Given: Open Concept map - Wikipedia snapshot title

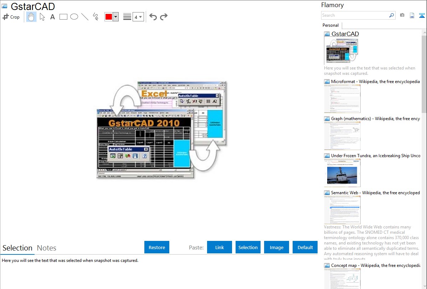Looking at the screenshot, I should 375,265.
